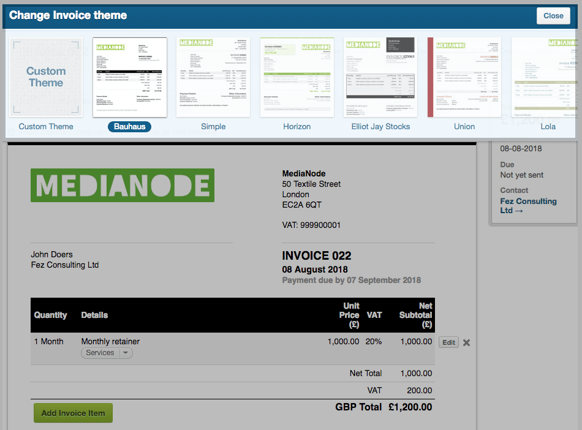582x430 pixels.
Task: Click the VAT: 999900001 text
Action: (311, 225)
